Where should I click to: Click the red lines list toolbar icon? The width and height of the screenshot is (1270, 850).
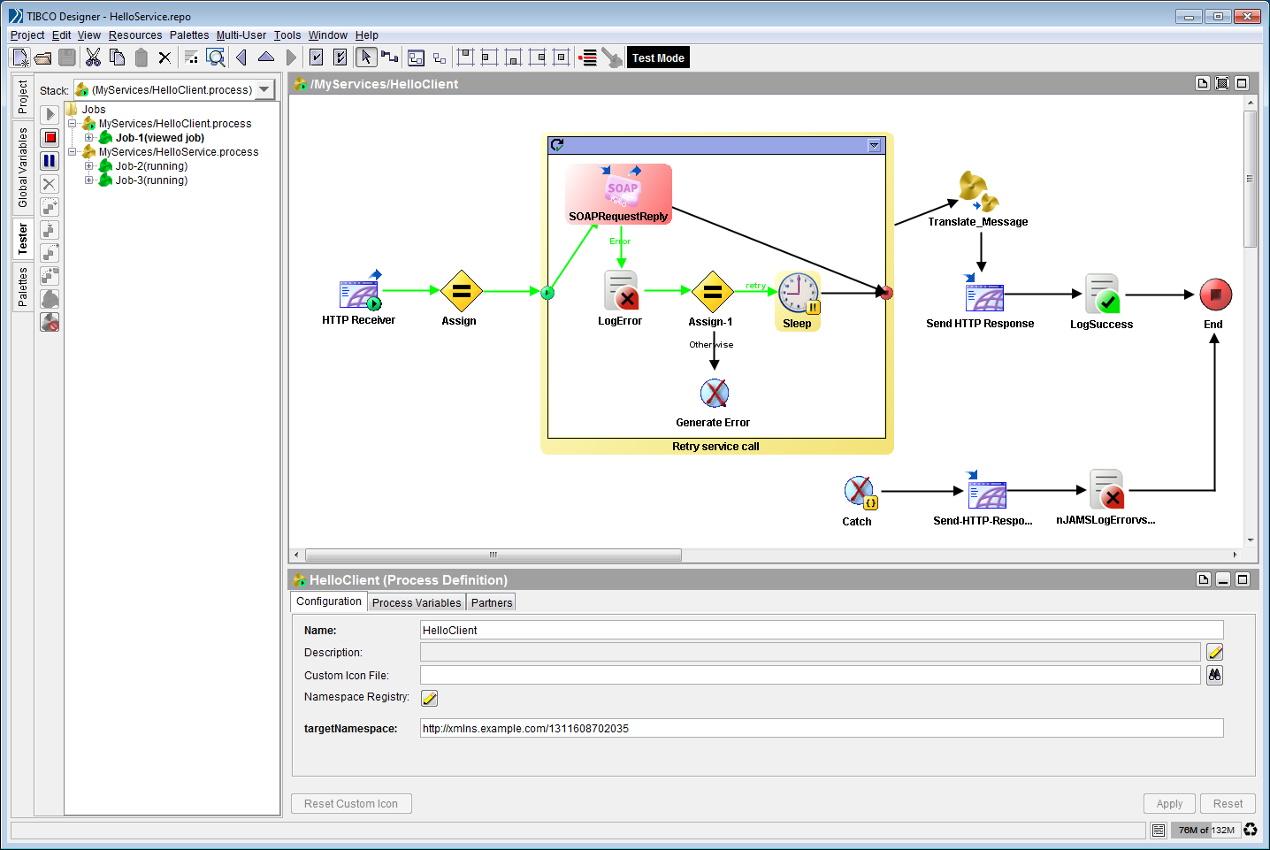point(587,57)
